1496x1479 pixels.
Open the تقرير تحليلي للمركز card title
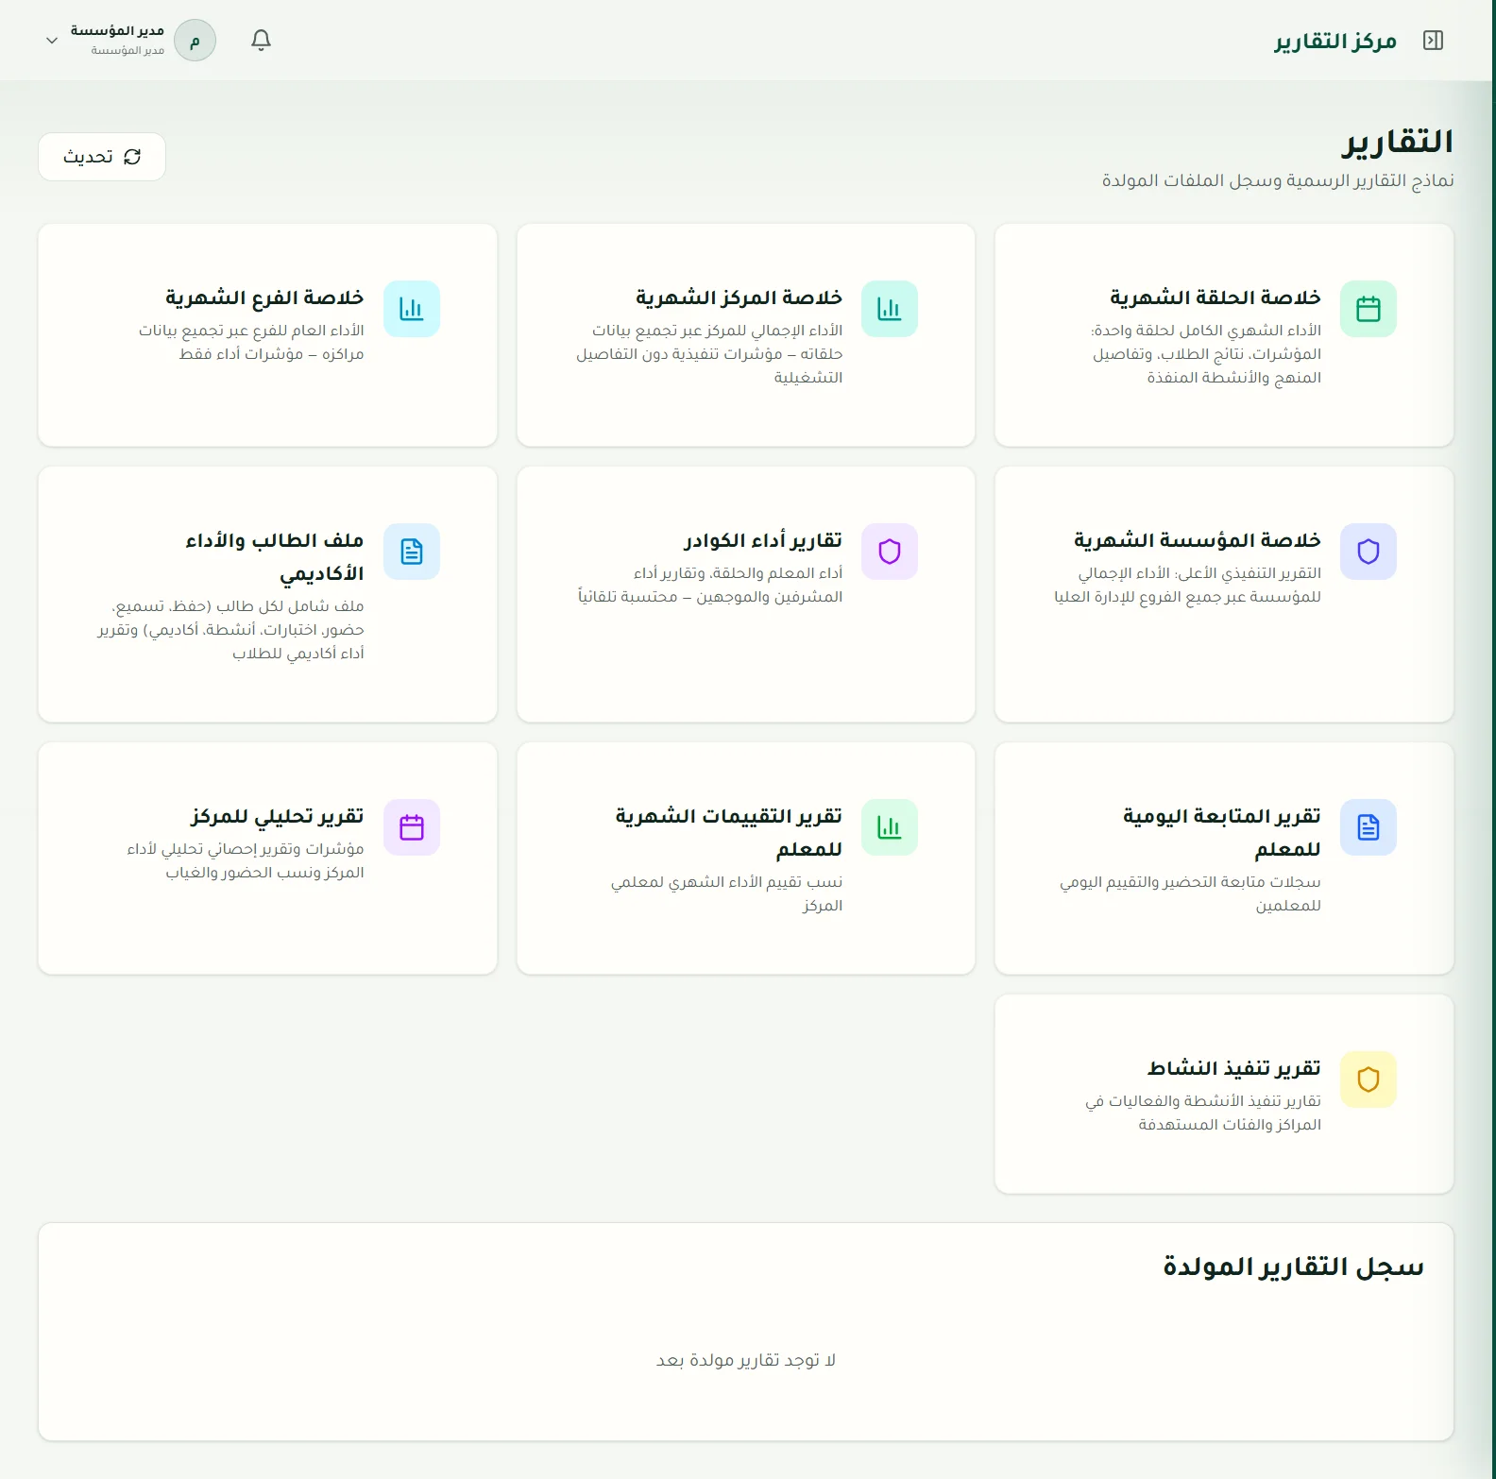point(277,816)
